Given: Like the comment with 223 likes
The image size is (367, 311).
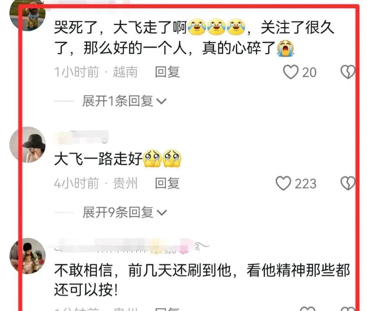Looking at the screenshot, I should [x=283, y=183].
